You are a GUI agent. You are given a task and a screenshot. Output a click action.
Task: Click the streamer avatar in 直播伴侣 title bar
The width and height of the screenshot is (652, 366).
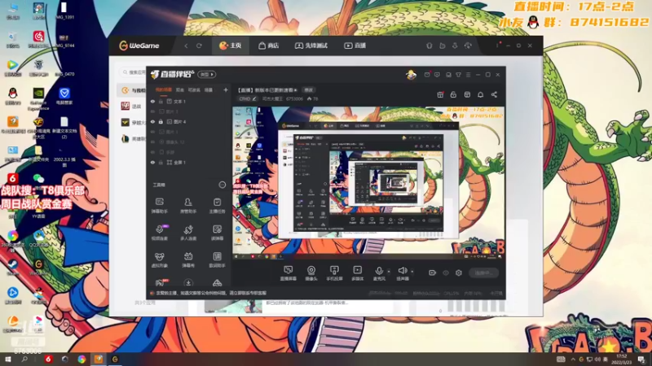pos(411,75)
